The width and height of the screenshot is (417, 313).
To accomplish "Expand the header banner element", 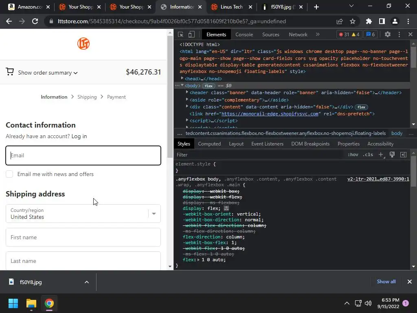I will pyautogui.click(x=187, y=92).
